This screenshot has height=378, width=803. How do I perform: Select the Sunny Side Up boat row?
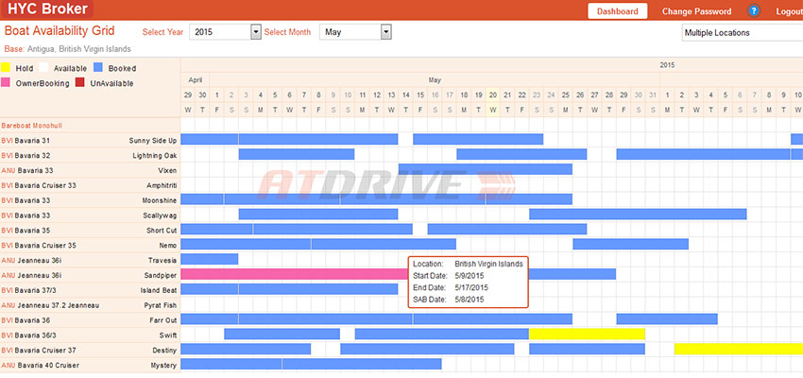[x=90, y=141]
